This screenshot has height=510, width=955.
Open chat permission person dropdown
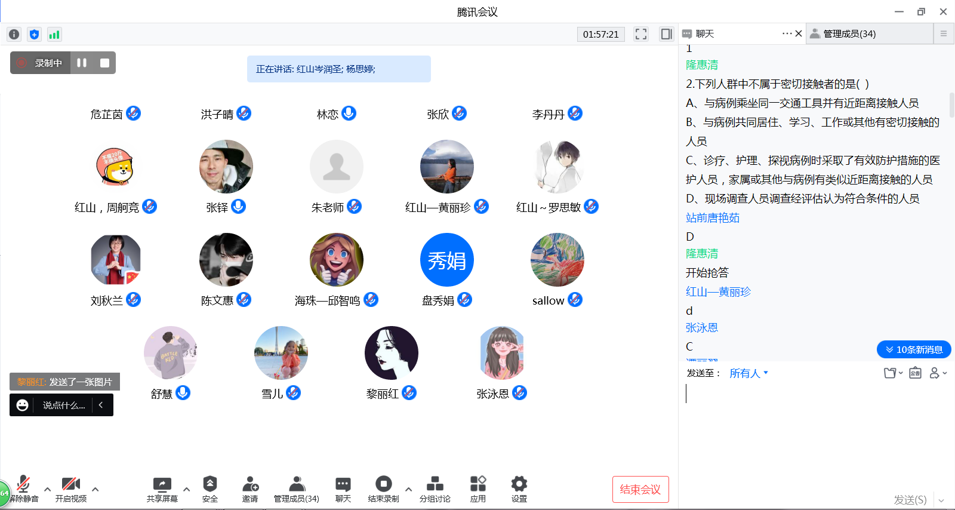(x=938, y=373)
